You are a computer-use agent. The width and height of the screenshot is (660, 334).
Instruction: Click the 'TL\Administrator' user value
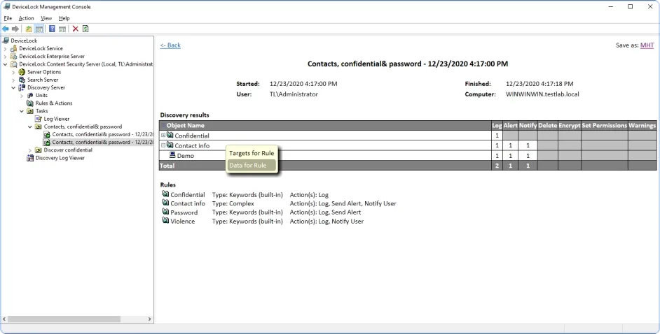[294, 94]
